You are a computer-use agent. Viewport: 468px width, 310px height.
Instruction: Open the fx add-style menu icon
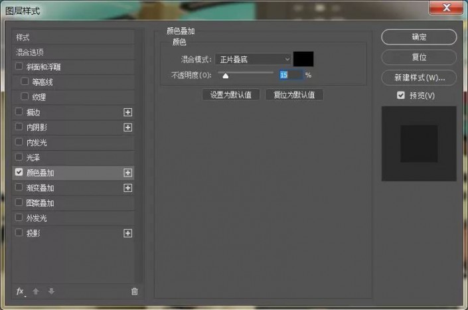(20, 291)
